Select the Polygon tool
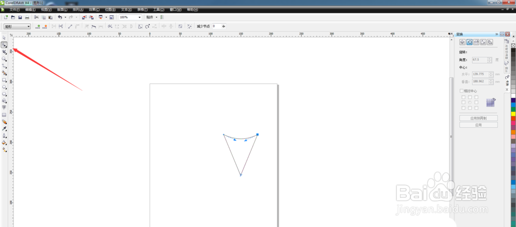Image resolution: width=516 pixels, height=227 pixels. 4,94
